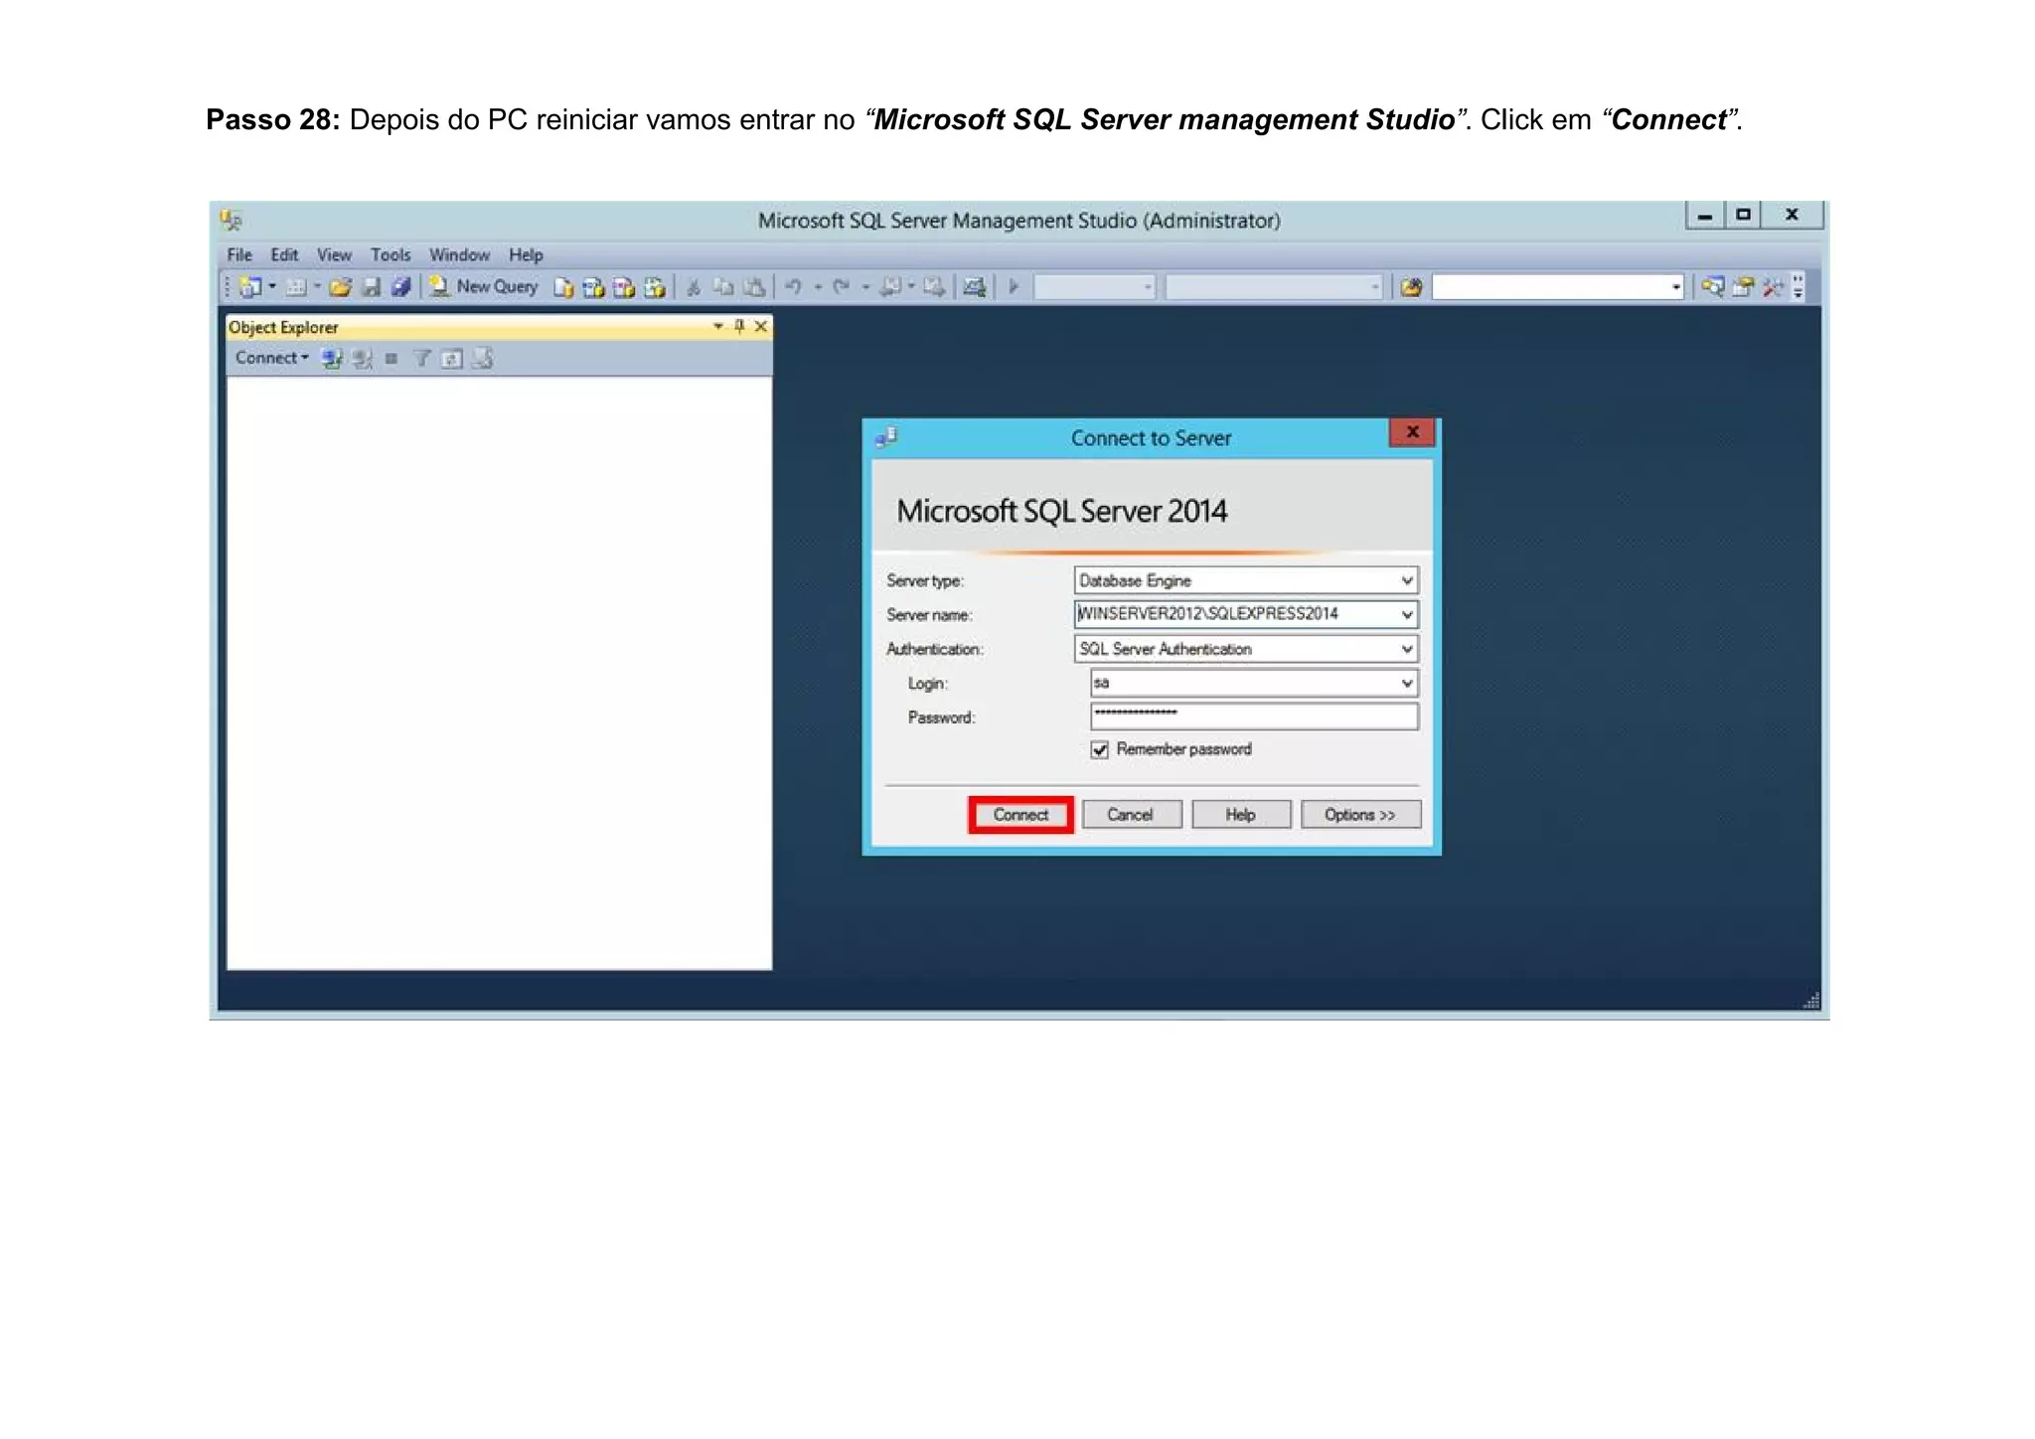This screenshot has height=1439, width=2035.
Task: Click Database Engine Query icon after New Query
Action: (x=563, y=288)
